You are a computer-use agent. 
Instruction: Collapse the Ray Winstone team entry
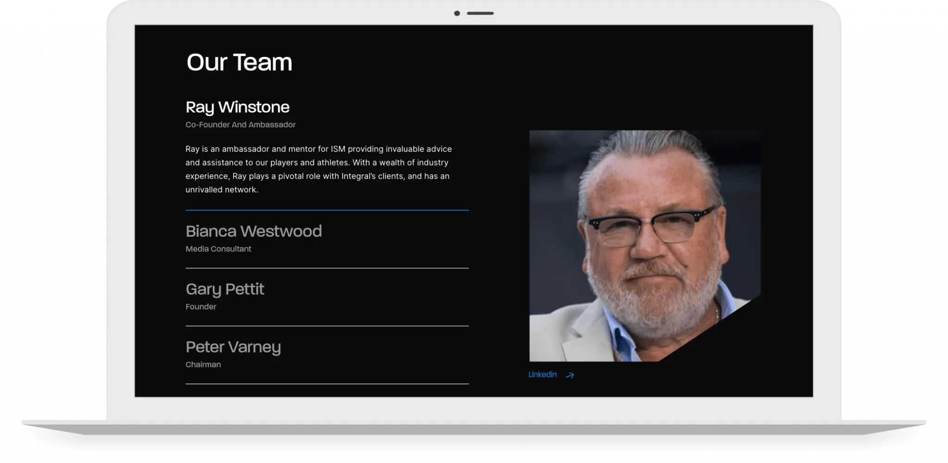click(x=237, y=107)
